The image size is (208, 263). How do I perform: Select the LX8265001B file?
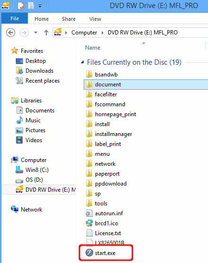pyautogui.click(x=105, y=243)
